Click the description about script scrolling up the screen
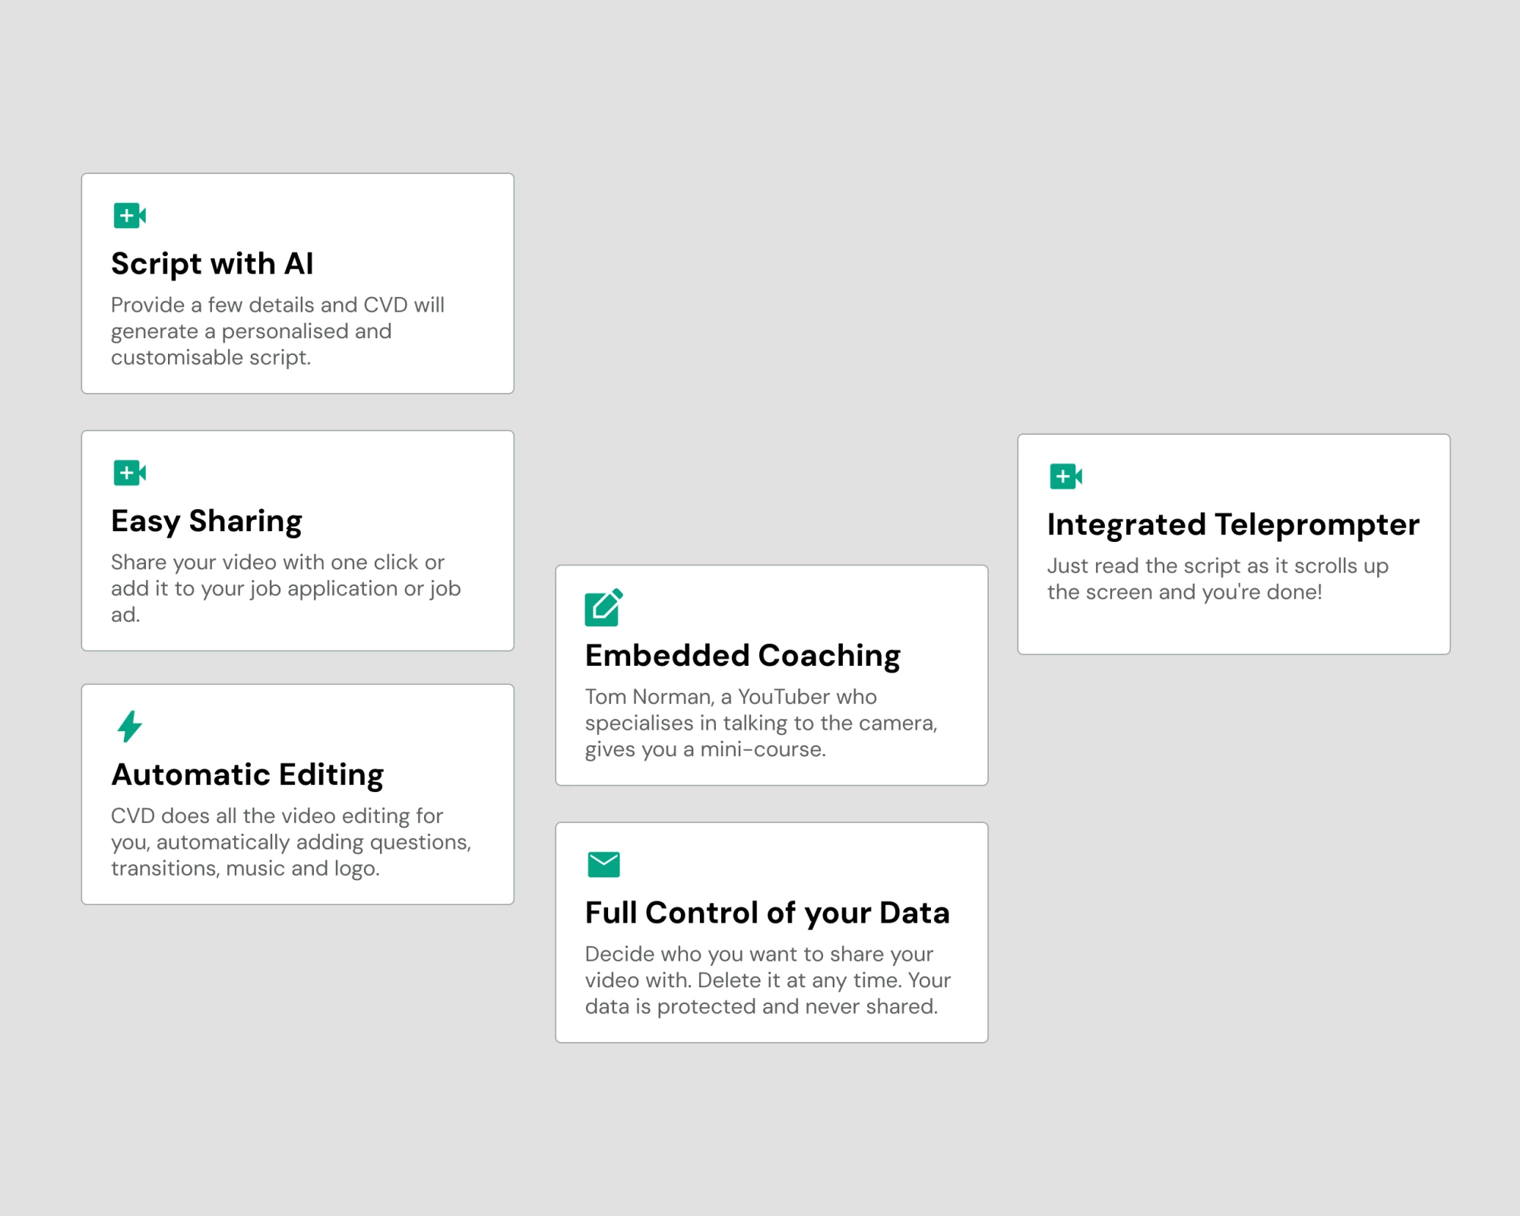This screenshot has height=1216, width=1520. (1218, 579)
